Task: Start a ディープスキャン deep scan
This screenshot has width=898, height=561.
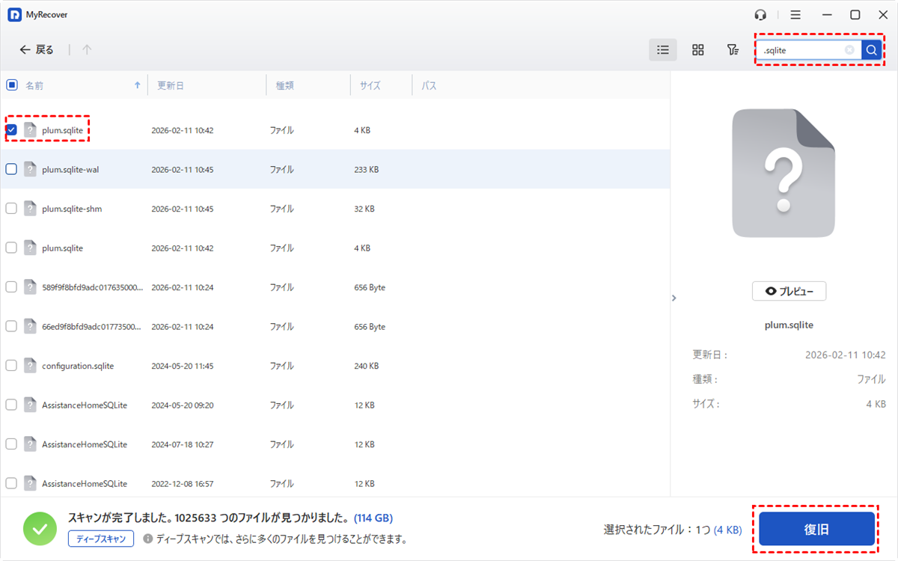Action: point(101,539)
